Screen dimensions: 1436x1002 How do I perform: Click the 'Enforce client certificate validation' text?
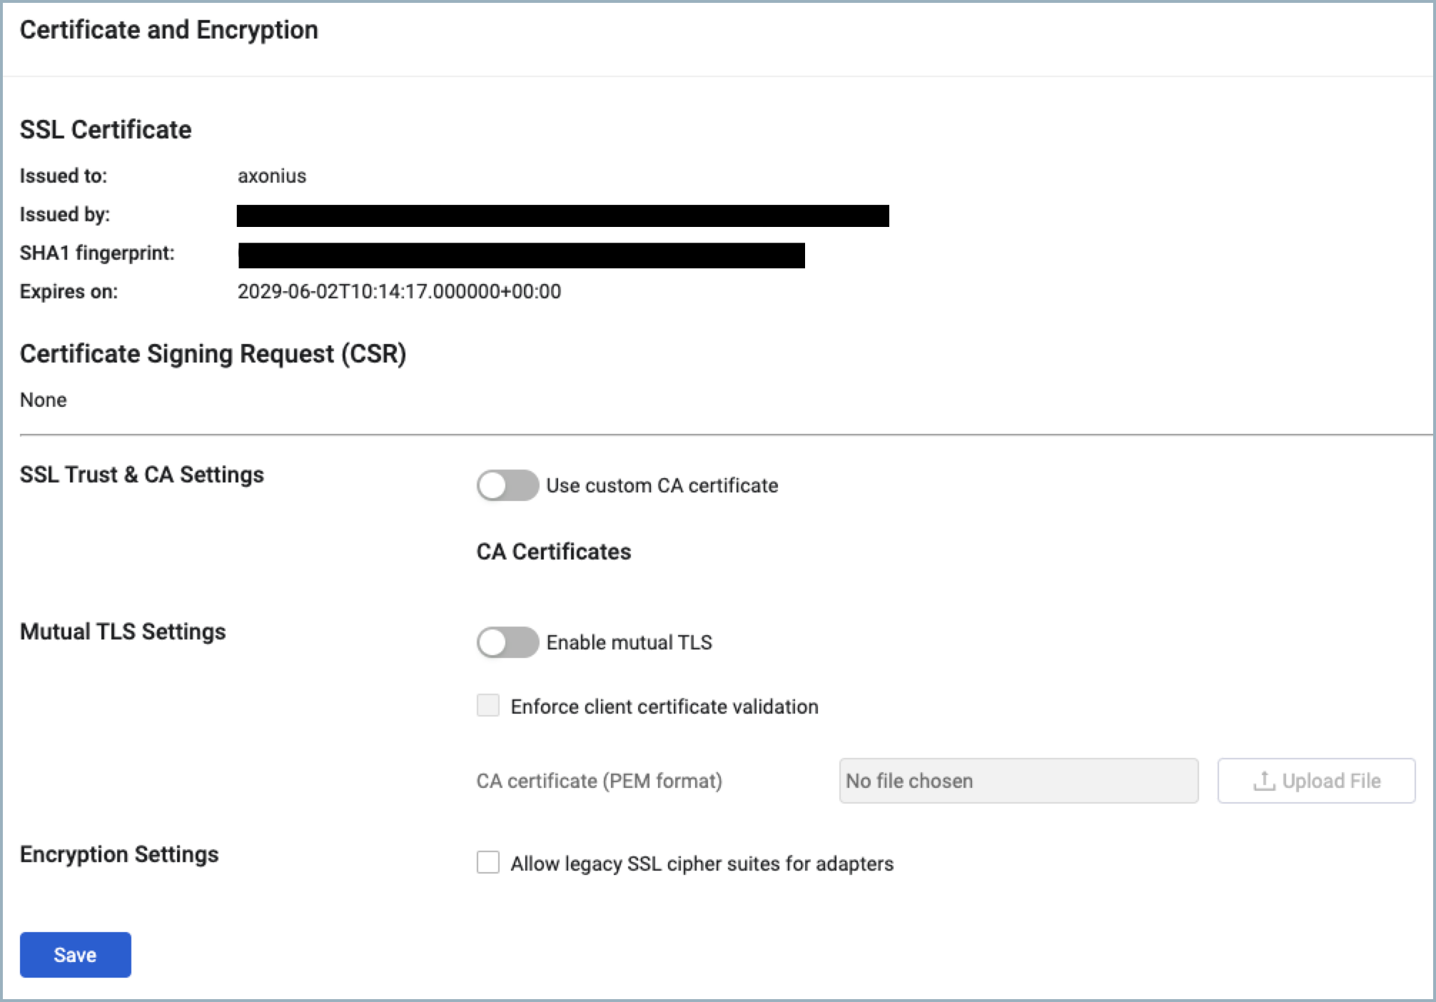click(664, 707)
